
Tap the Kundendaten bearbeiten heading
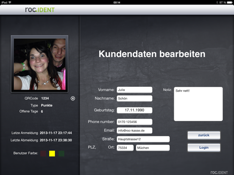pyautogui.click(x=152, y=54)
